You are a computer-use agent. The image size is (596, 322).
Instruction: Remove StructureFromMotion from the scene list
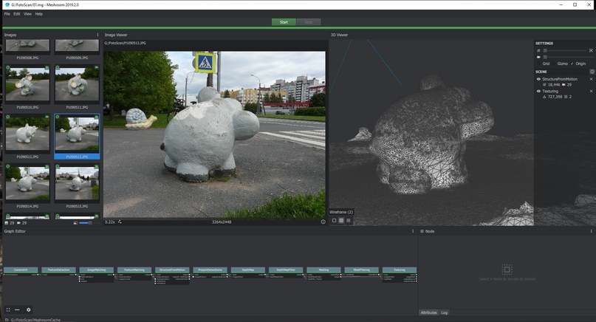(x=592, y=79)
